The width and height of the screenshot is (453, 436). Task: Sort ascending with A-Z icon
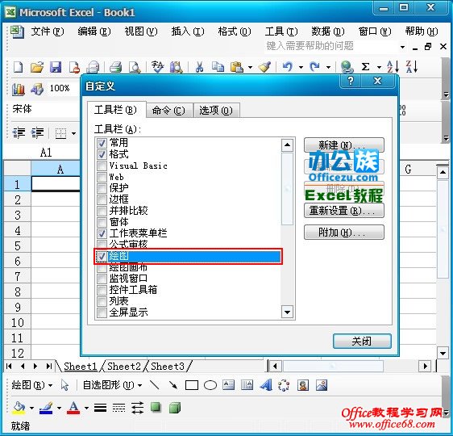393,67
